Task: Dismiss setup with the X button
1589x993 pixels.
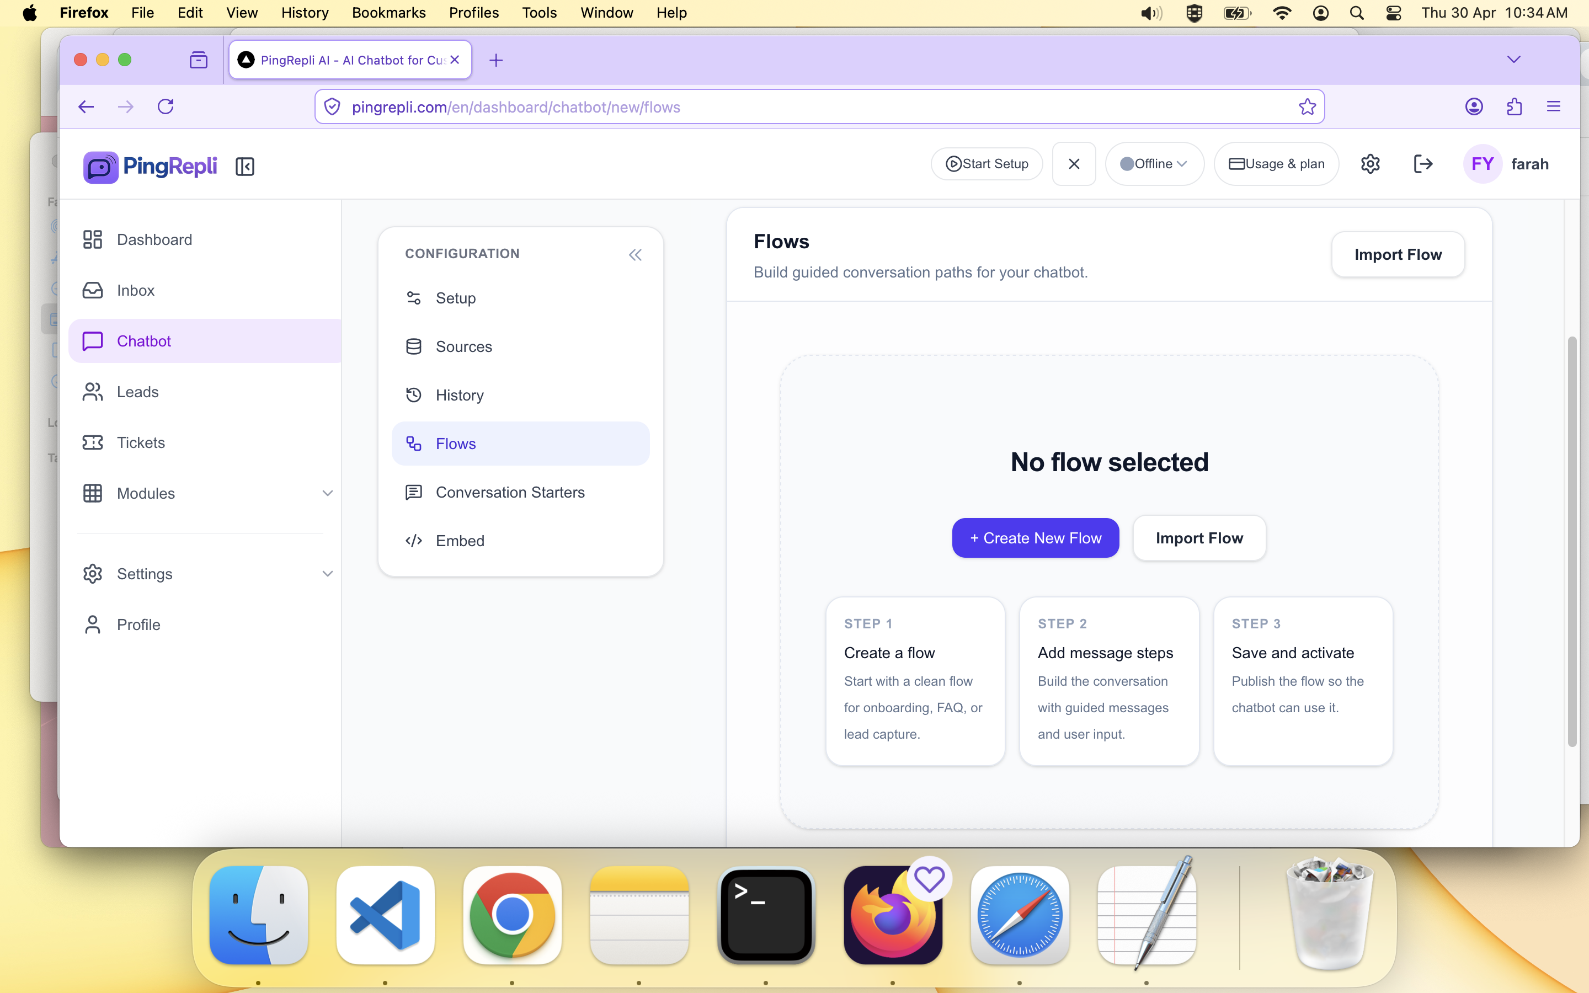Action: point(1074,163)
